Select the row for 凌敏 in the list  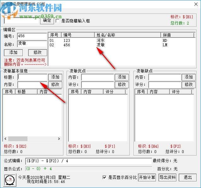click(121, 45)
